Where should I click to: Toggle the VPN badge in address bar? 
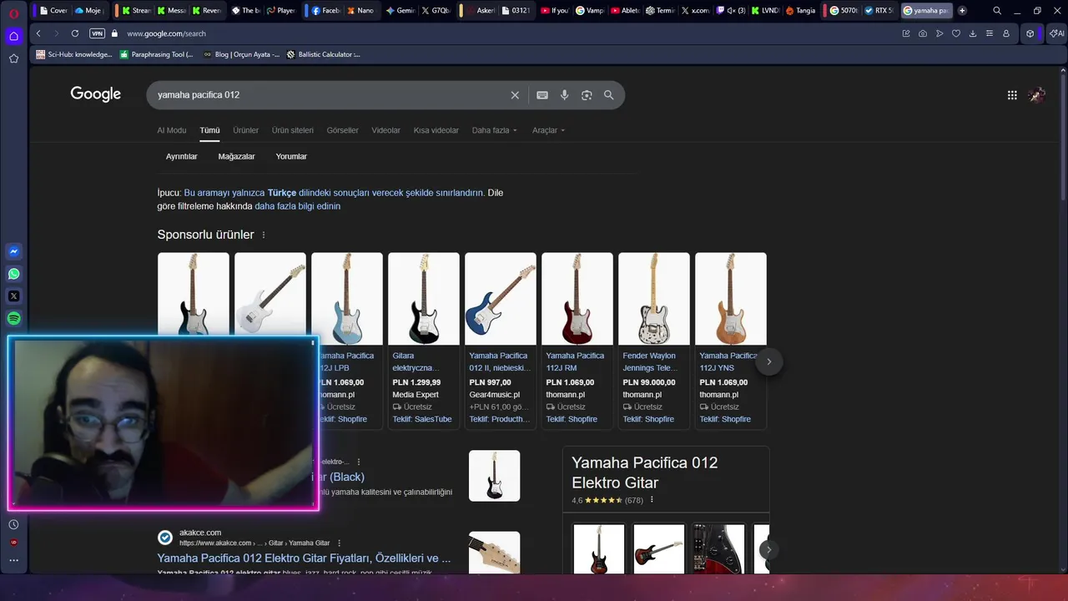tap(97, 33)
